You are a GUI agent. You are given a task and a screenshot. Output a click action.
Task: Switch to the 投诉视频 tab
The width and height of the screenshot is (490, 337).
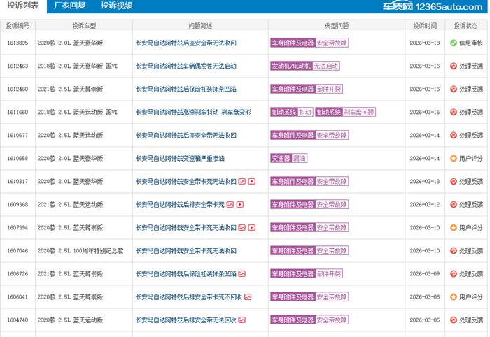(116, 6)
